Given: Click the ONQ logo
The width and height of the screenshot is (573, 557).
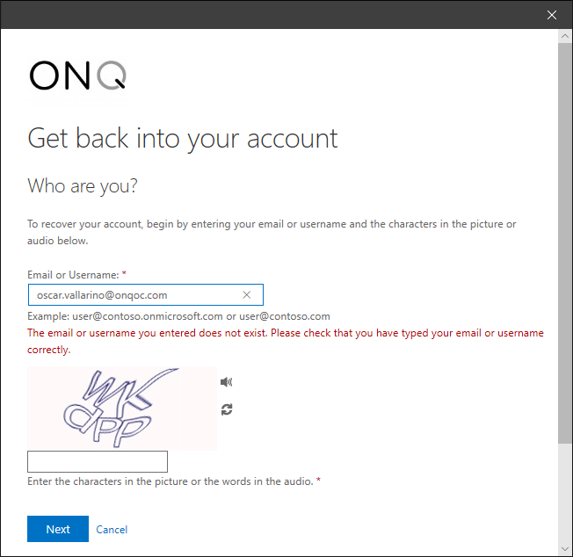Looking at the screenshot, I should 77,76.
